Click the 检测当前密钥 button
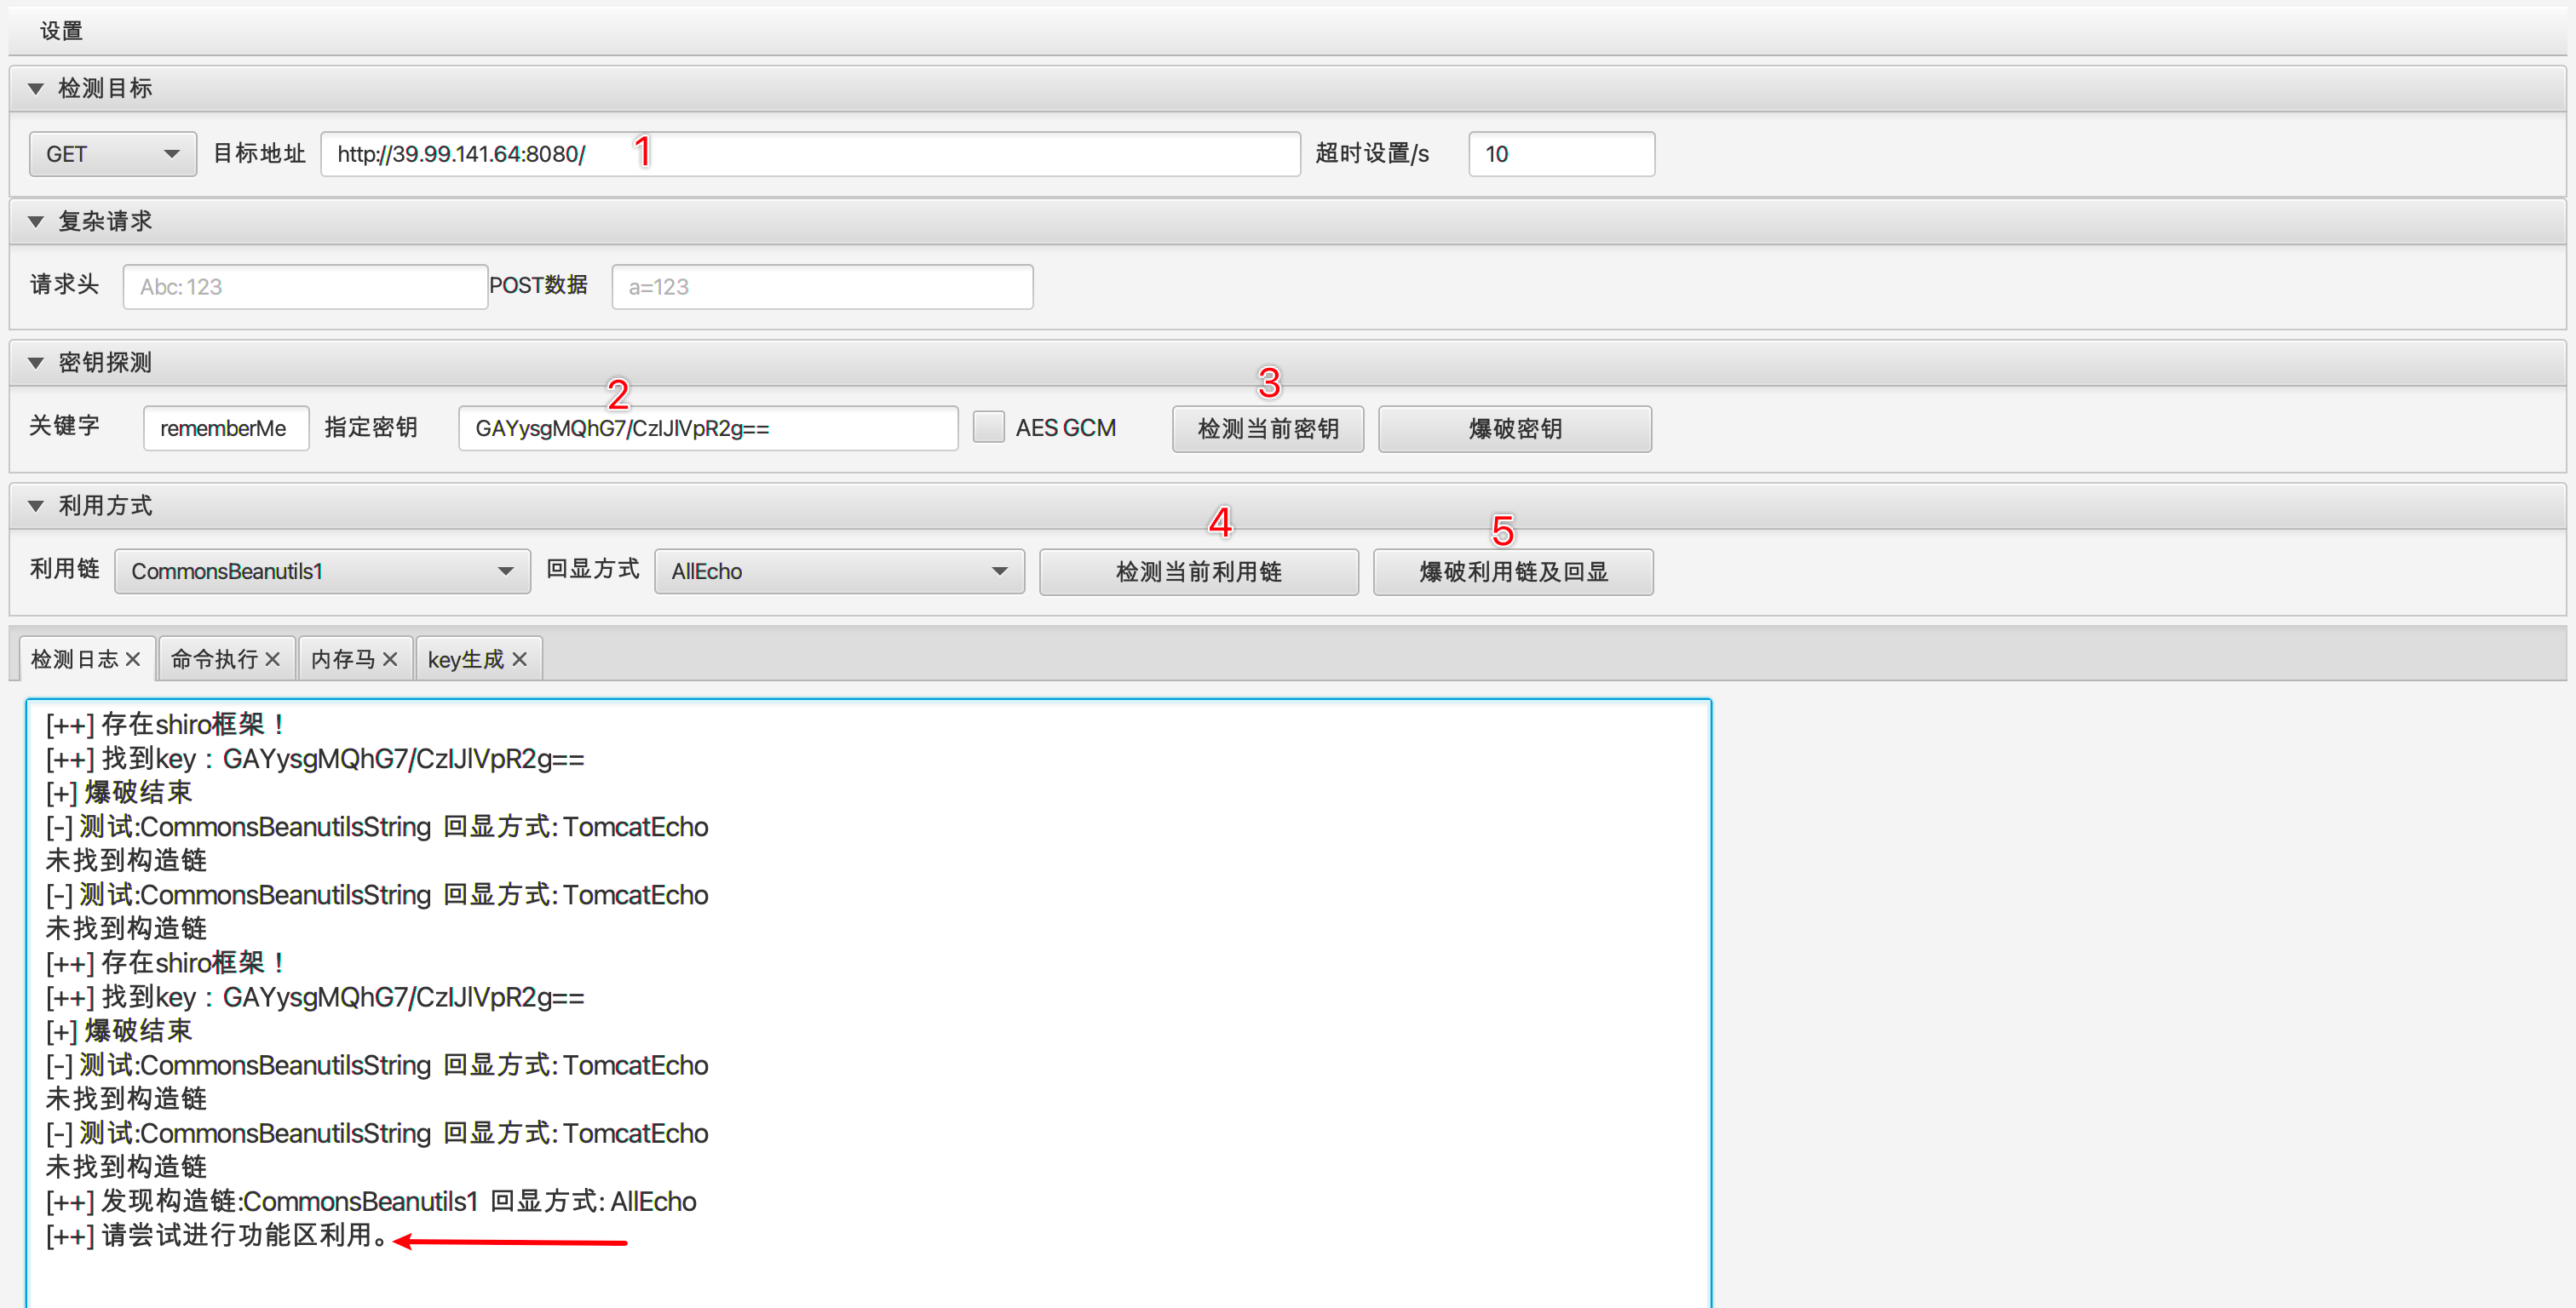This screenshot has width=2576, height=1308. point(1267,429)
